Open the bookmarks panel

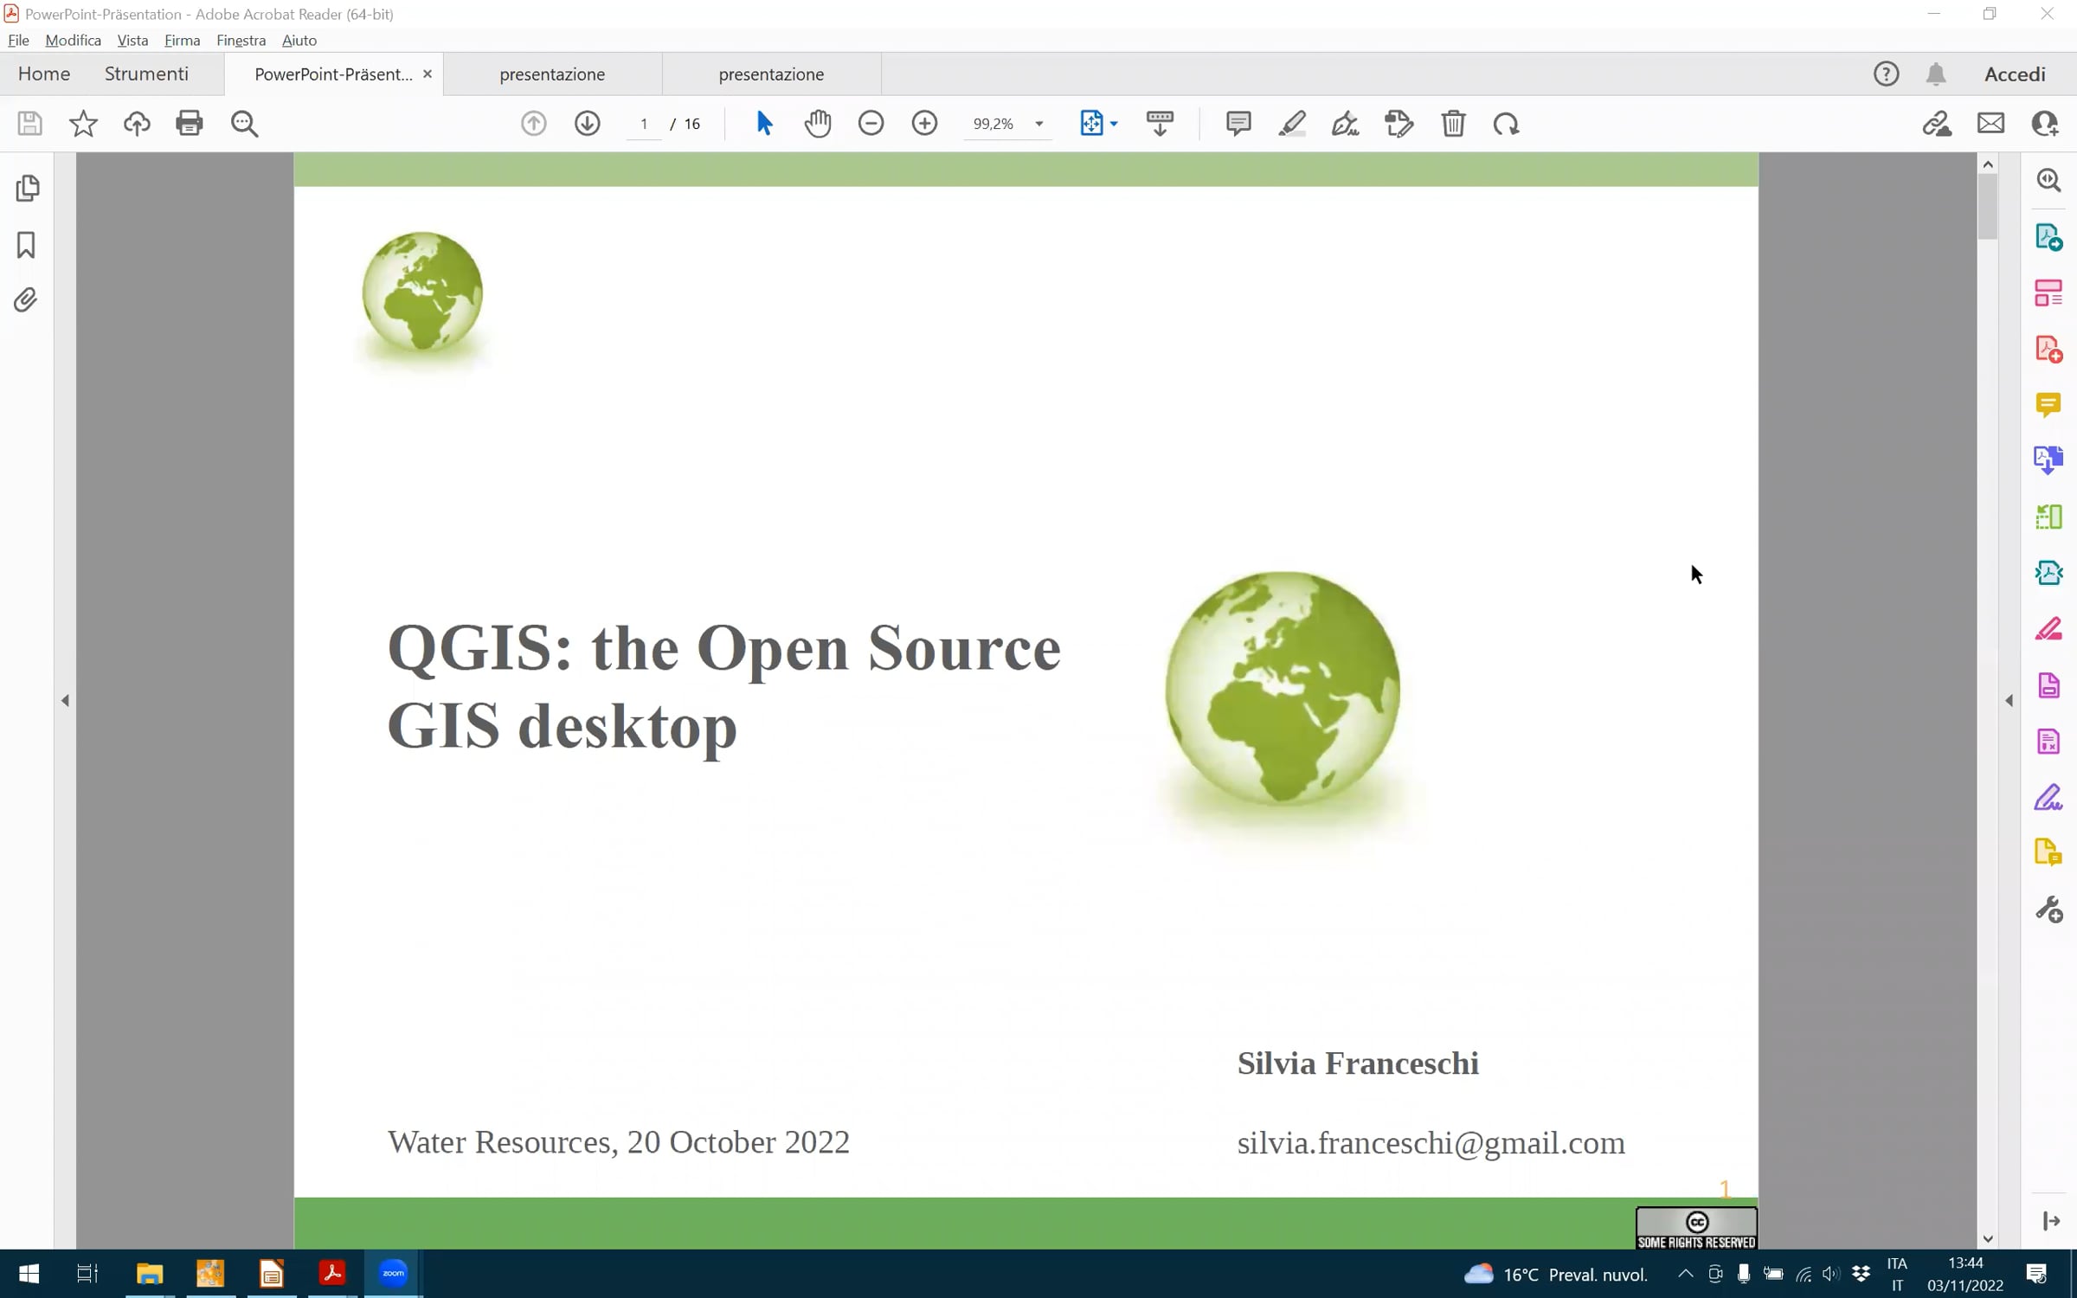(26, 245)
